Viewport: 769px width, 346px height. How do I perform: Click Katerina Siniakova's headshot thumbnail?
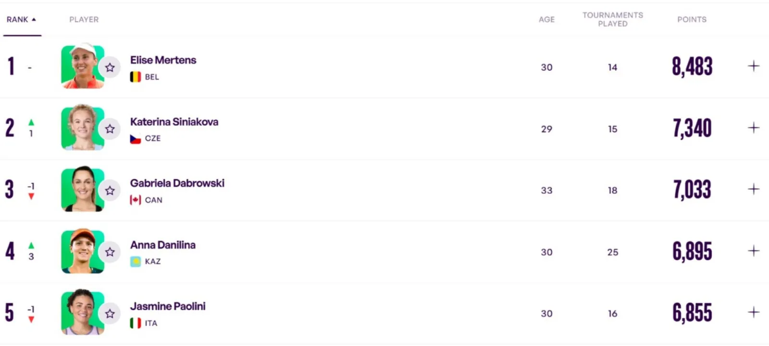(82, 128)
